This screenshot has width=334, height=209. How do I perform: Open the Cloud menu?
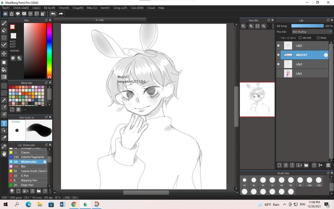point(151,8)
